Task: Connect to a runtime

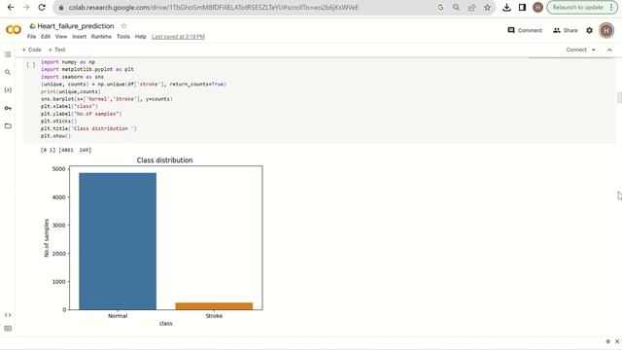Action: tap(576, 50)
